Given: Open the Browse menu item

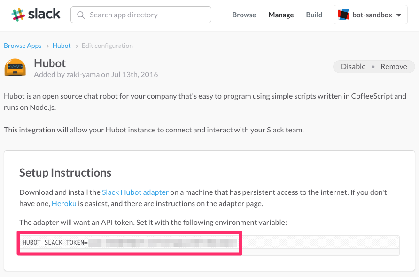Looking at the screenshot, I should pos(244,15).
